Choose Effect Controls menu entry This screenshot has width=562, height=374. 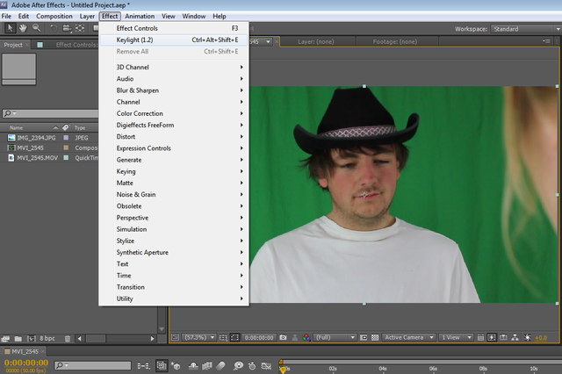tap(174, 28)
